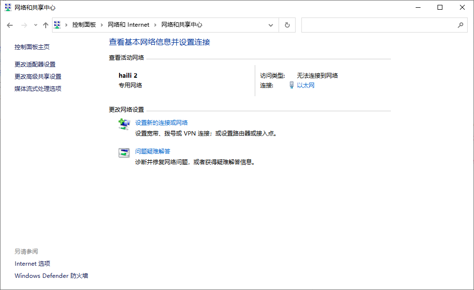
Task: Click the 设置新的连接或网络 icon
Action: coord(124,124)
